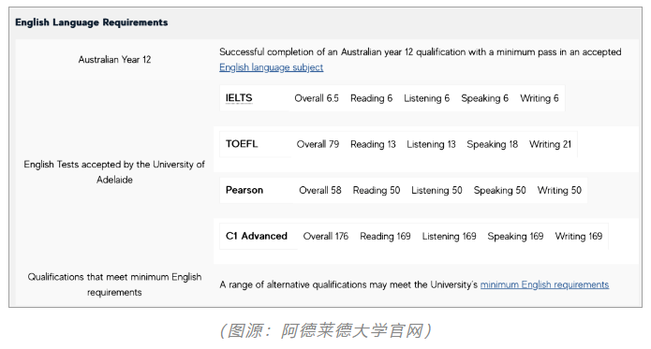The image size is (651, 349).
Task: Click TOEFL Writing 21 score
Action: click(550, 144)
